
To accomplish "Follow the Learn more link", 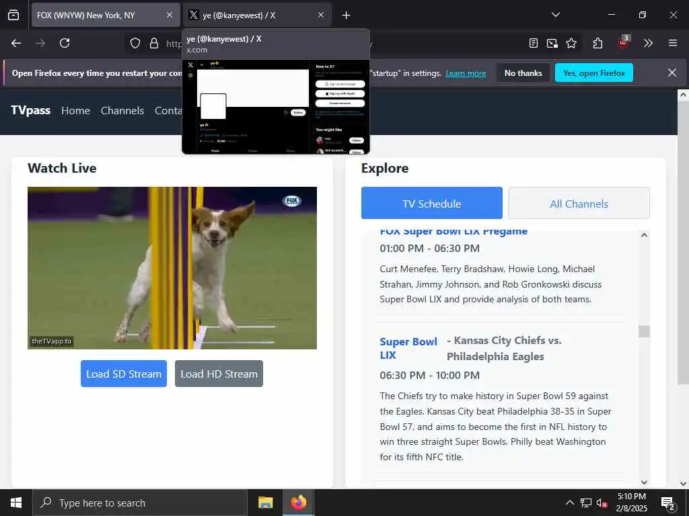I will pyautogui.click(x=466, y=73).
